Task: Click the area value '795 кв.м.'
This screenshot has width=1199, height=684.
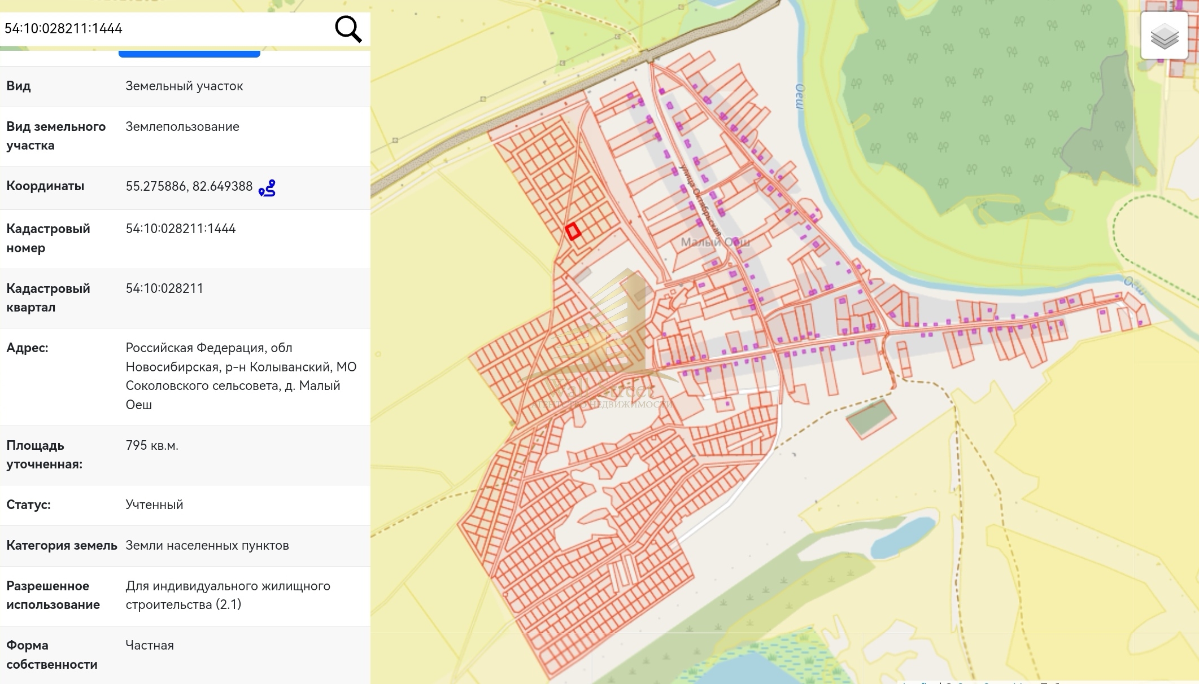Action: click(x=152, y=445)
